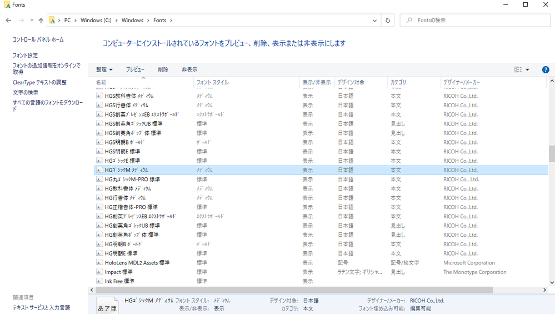
Task: Expand the address bar history dropdown
Action: click(x=374, y=21)
